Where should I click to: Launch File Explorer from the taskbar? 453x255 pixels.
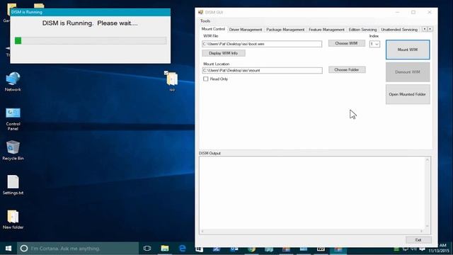(x=165, y=249)
